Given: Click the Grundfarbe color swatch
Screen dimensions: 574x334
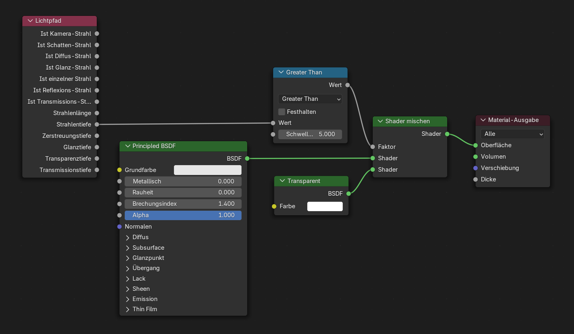Looking at the screenshot, I should 208,170.
